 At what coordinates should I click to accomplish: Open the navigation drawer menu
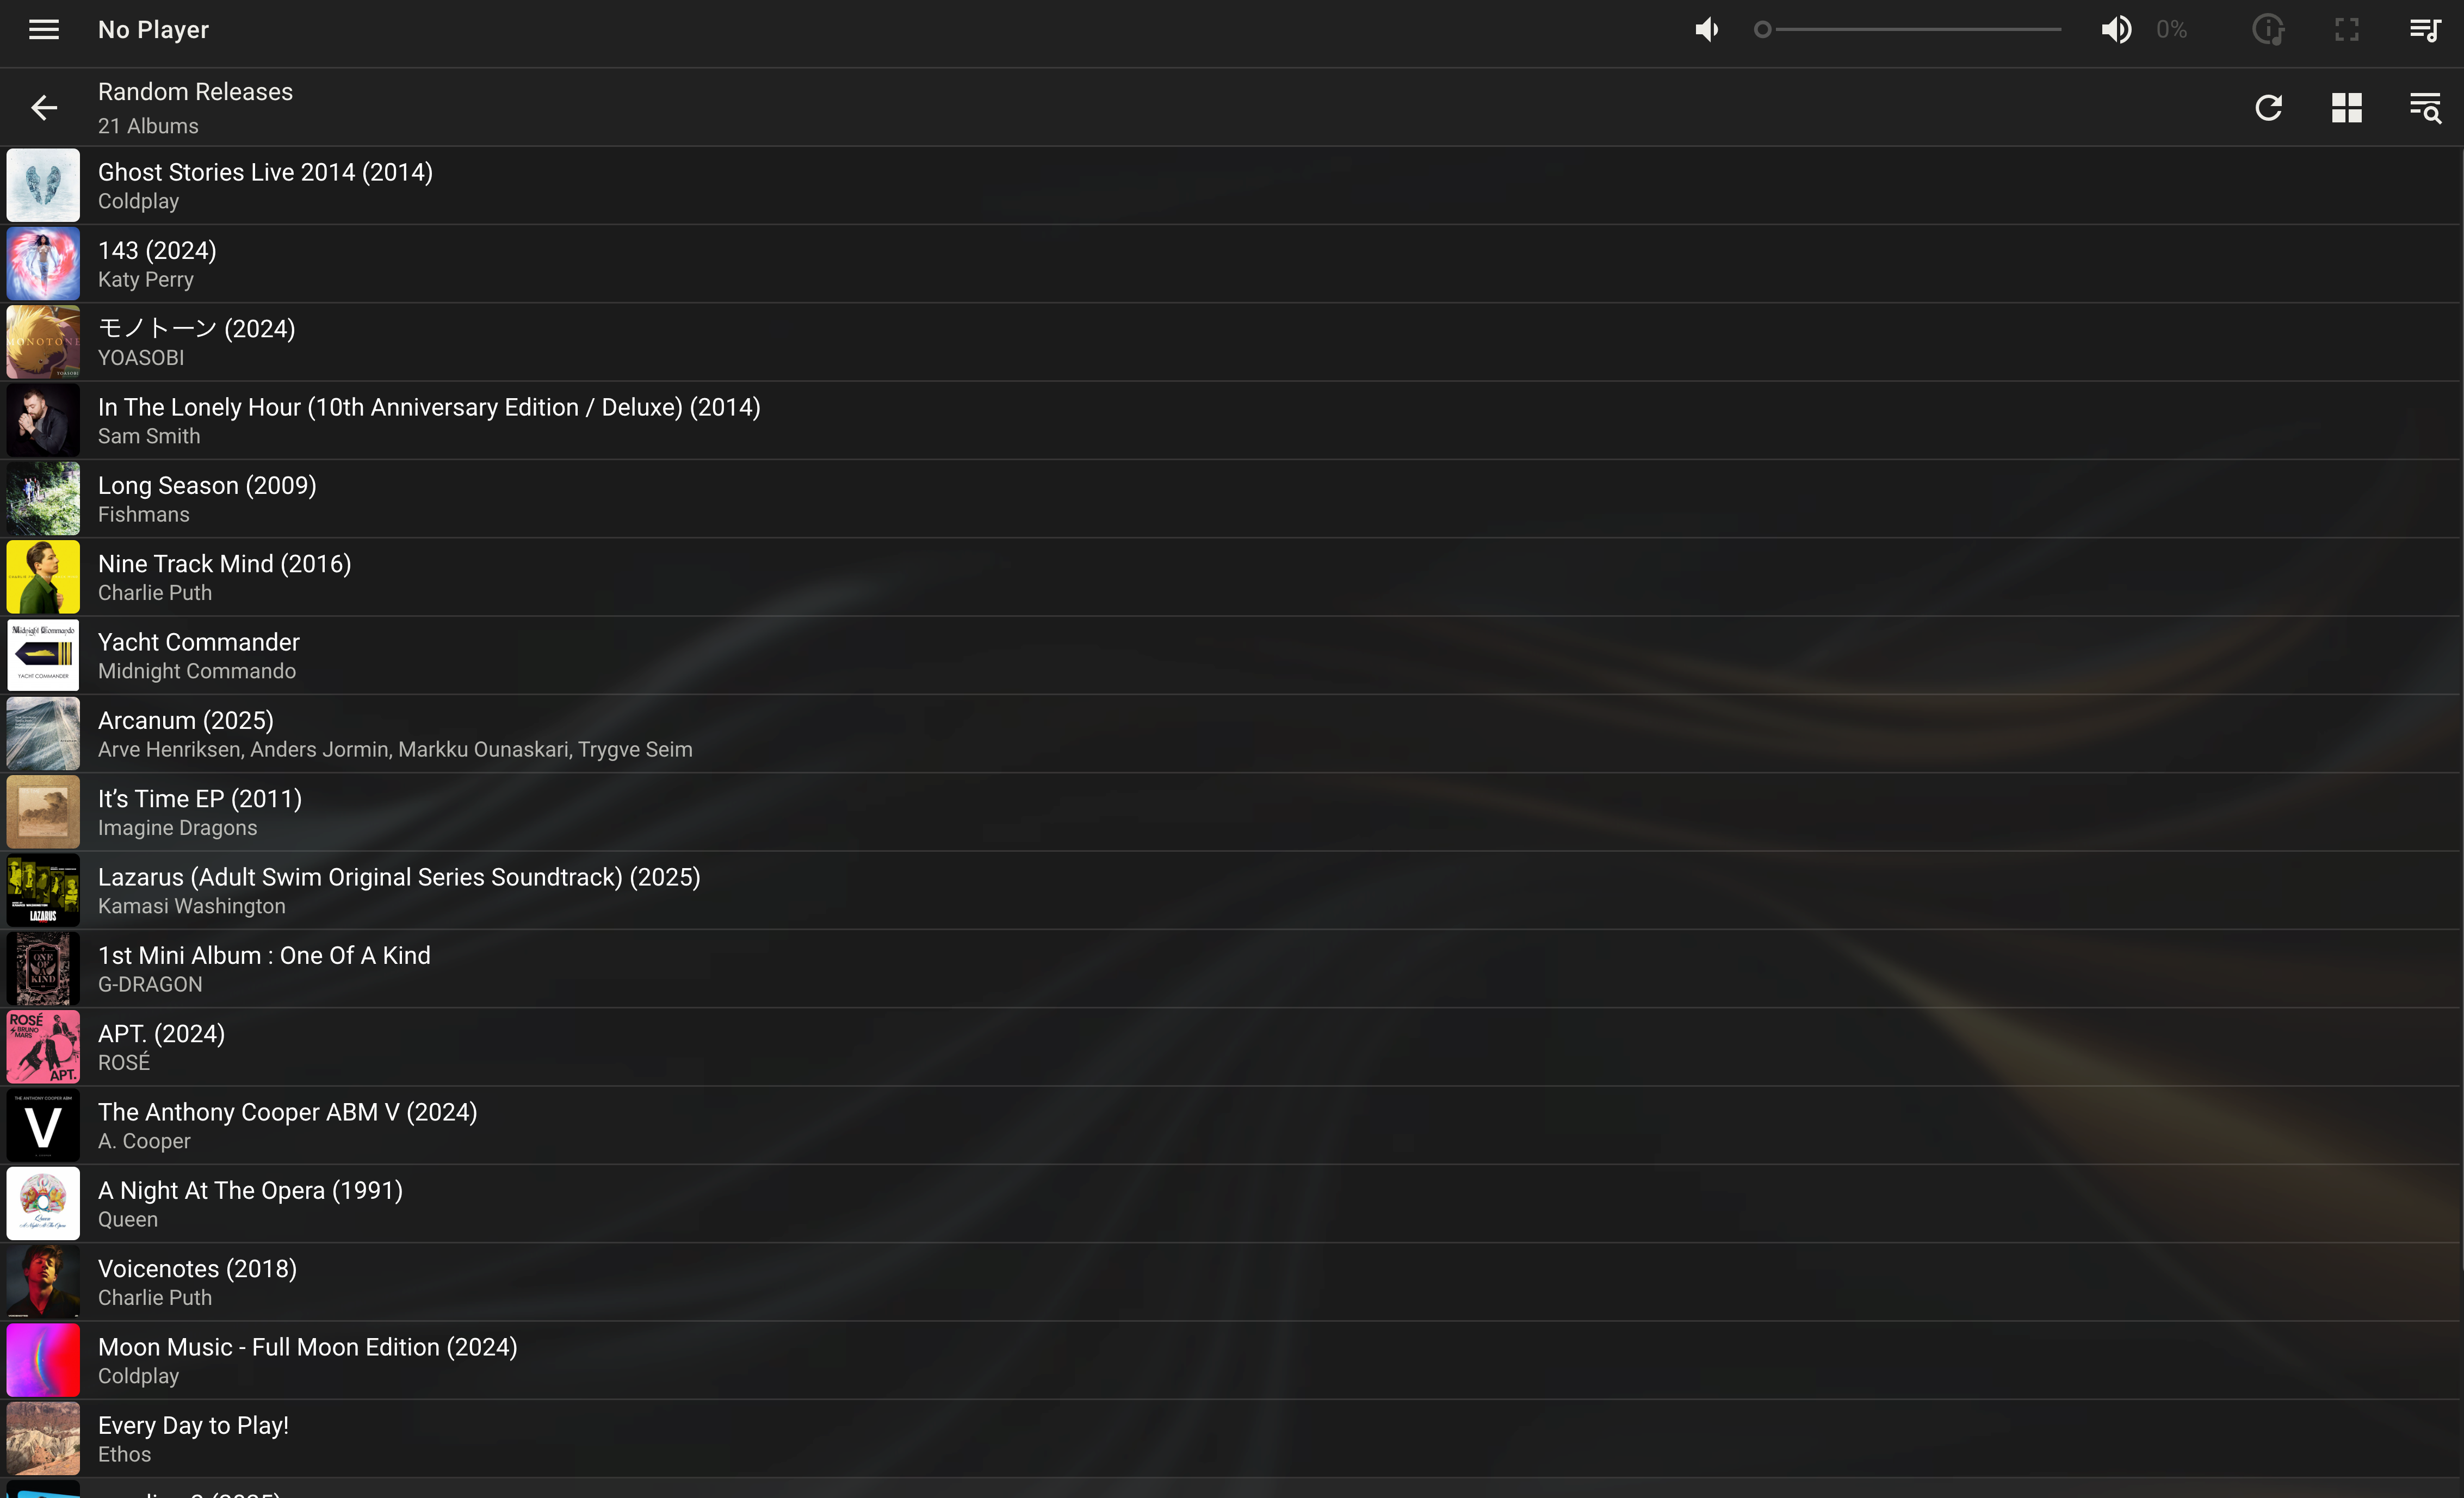[43, 29]
